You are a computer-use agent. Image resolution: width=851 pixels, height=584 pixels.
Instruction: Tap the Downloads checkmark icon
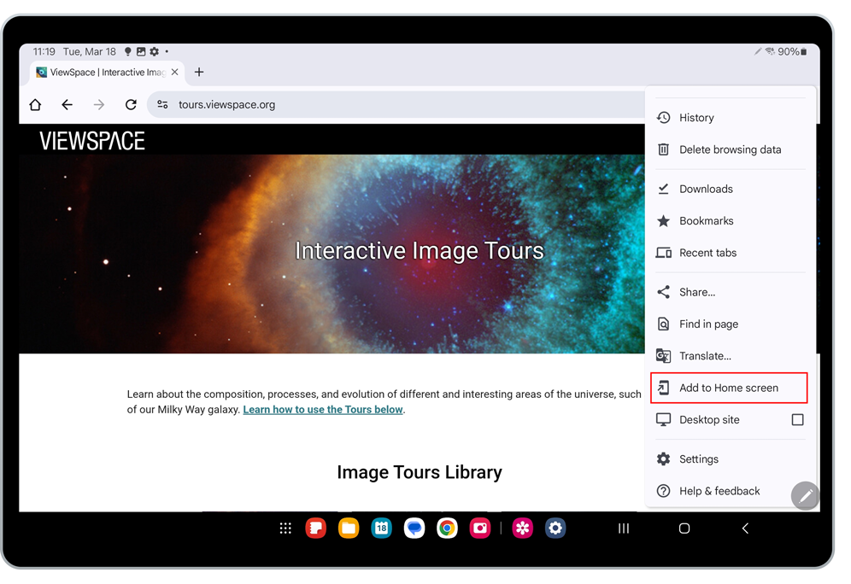tap(663, 189)
